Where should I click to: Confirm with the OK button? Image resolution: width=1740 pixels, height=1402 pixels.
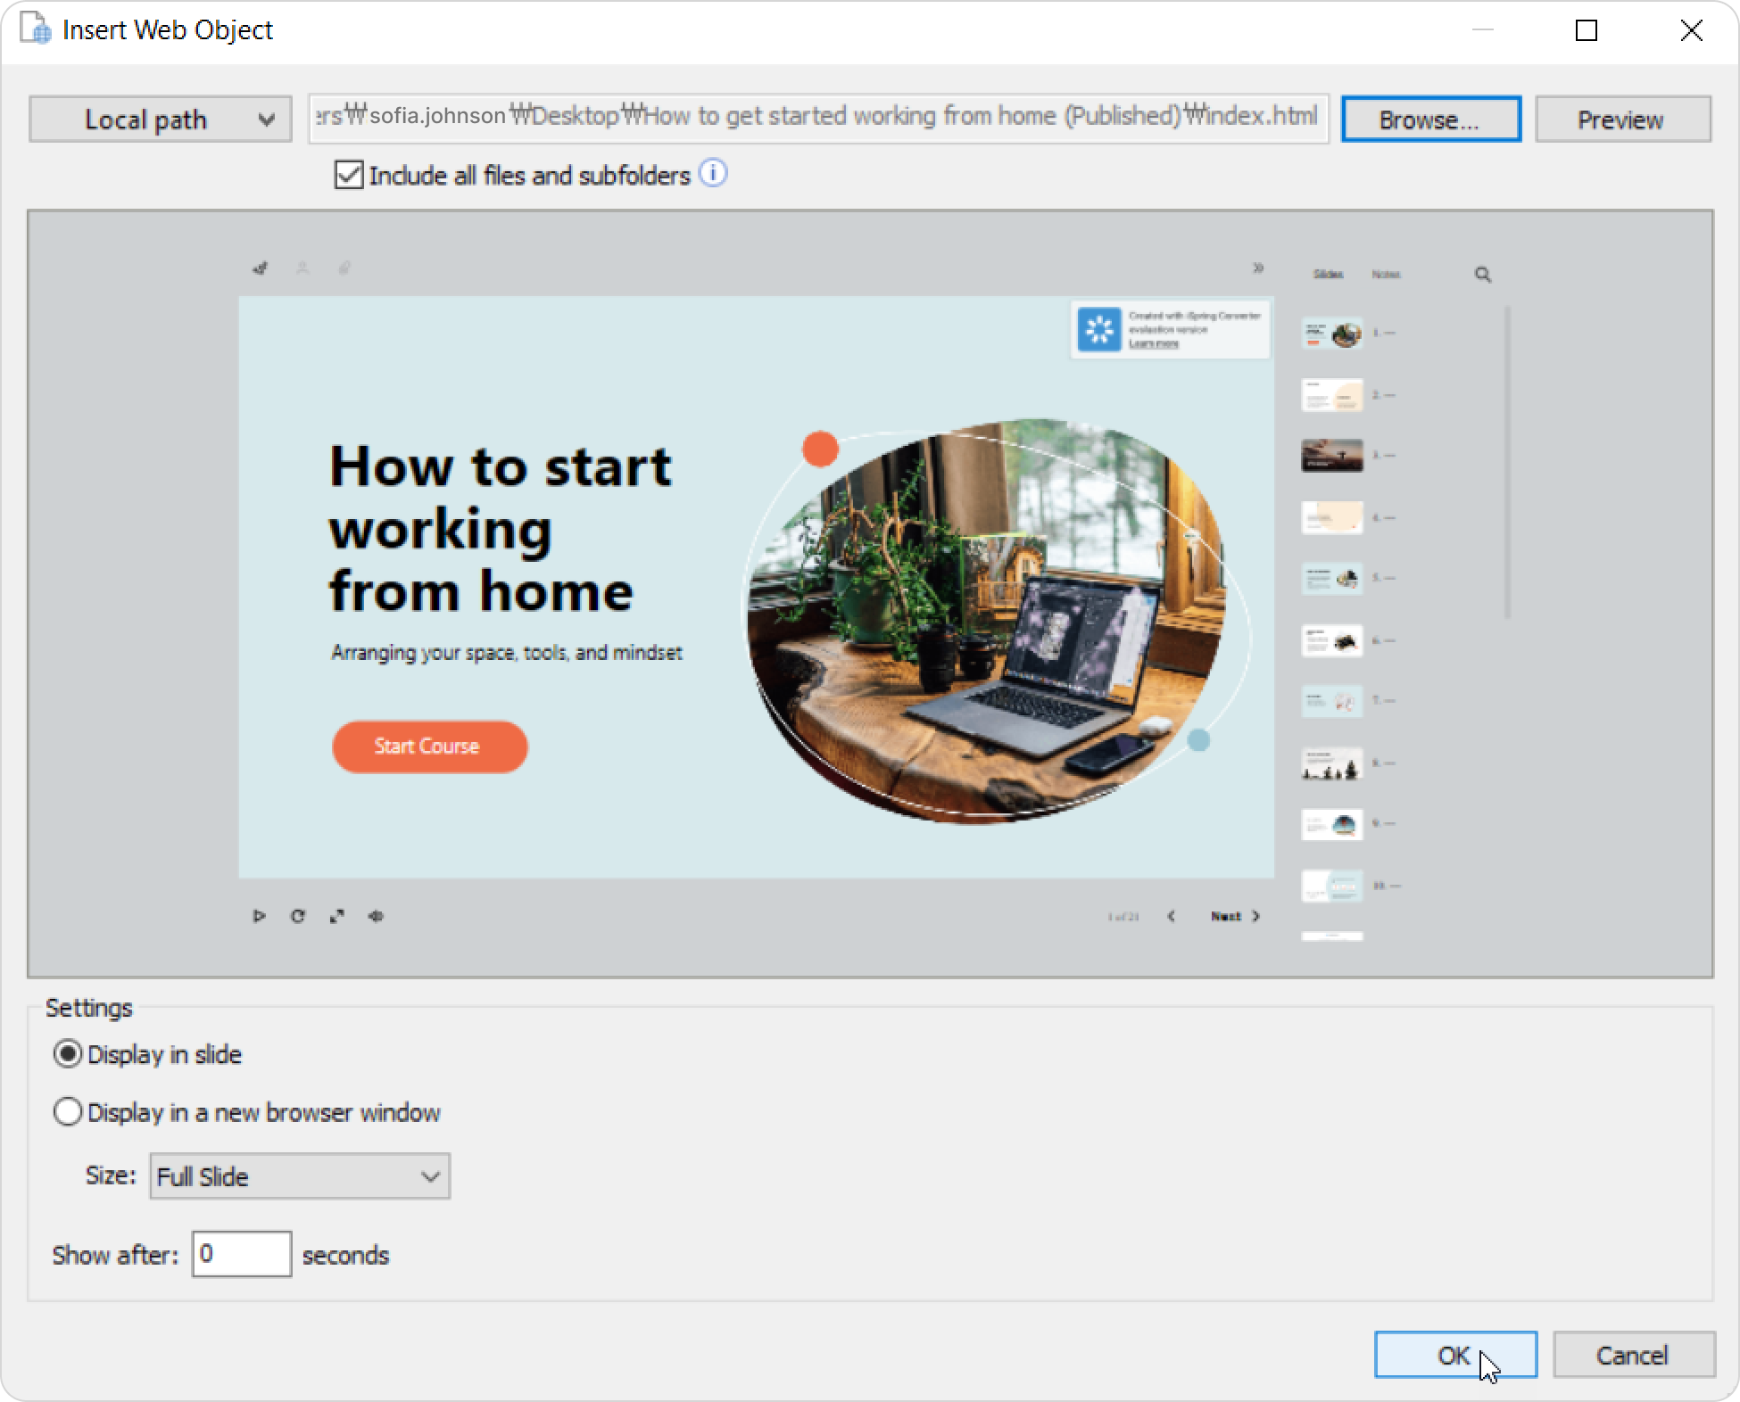click(1455, 1355)
